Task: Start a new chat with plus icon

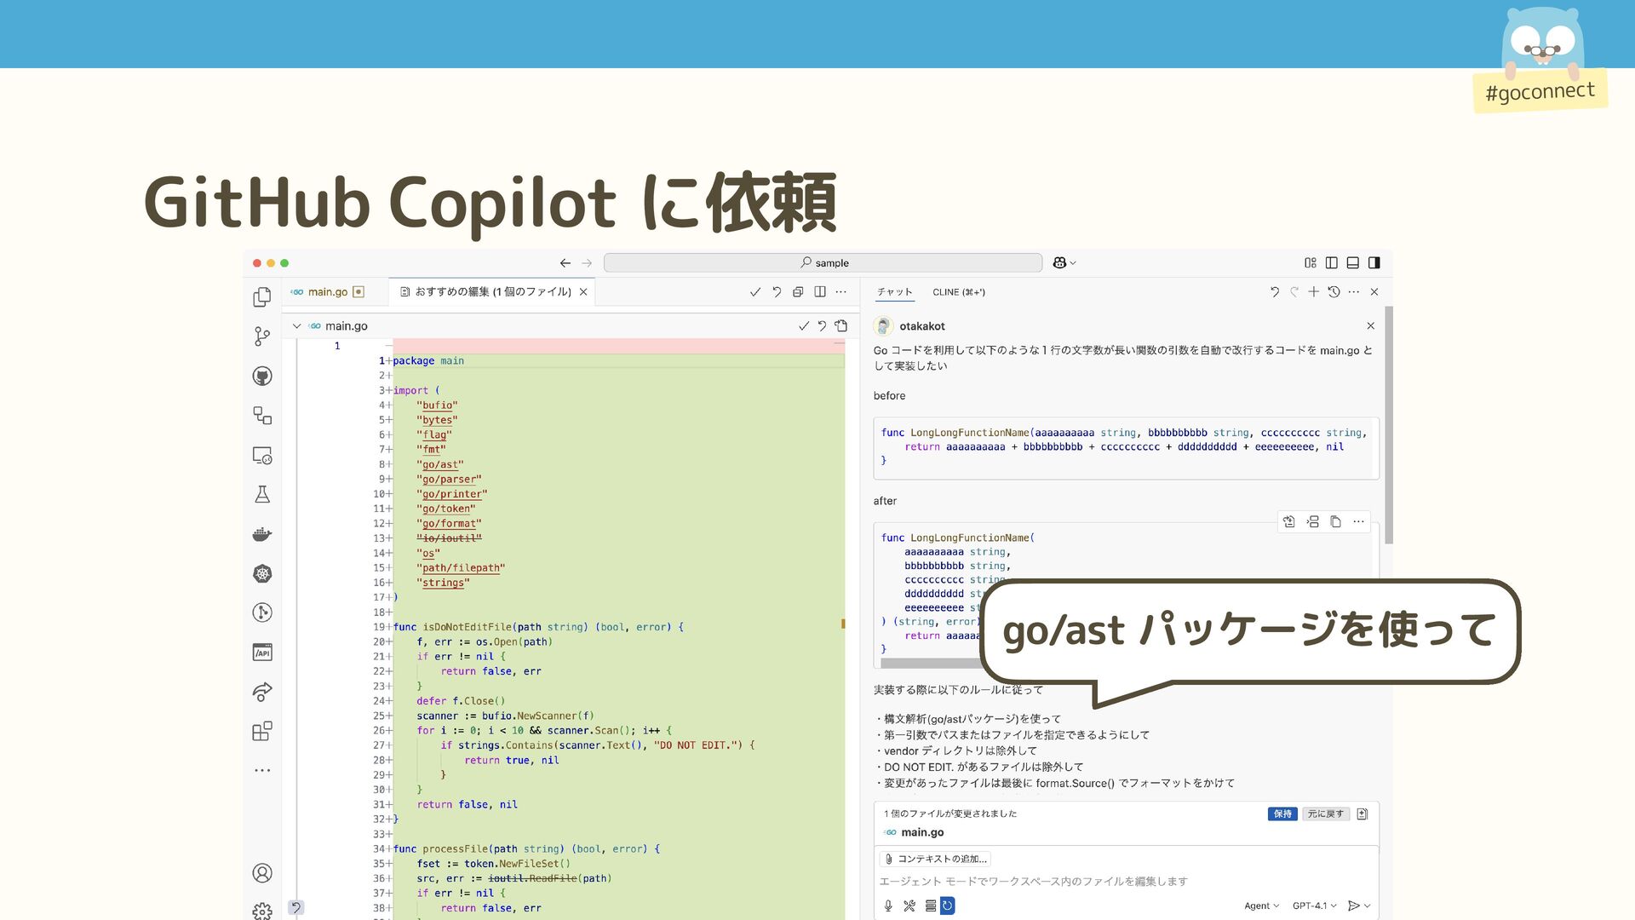Action: coord(1313,291)
